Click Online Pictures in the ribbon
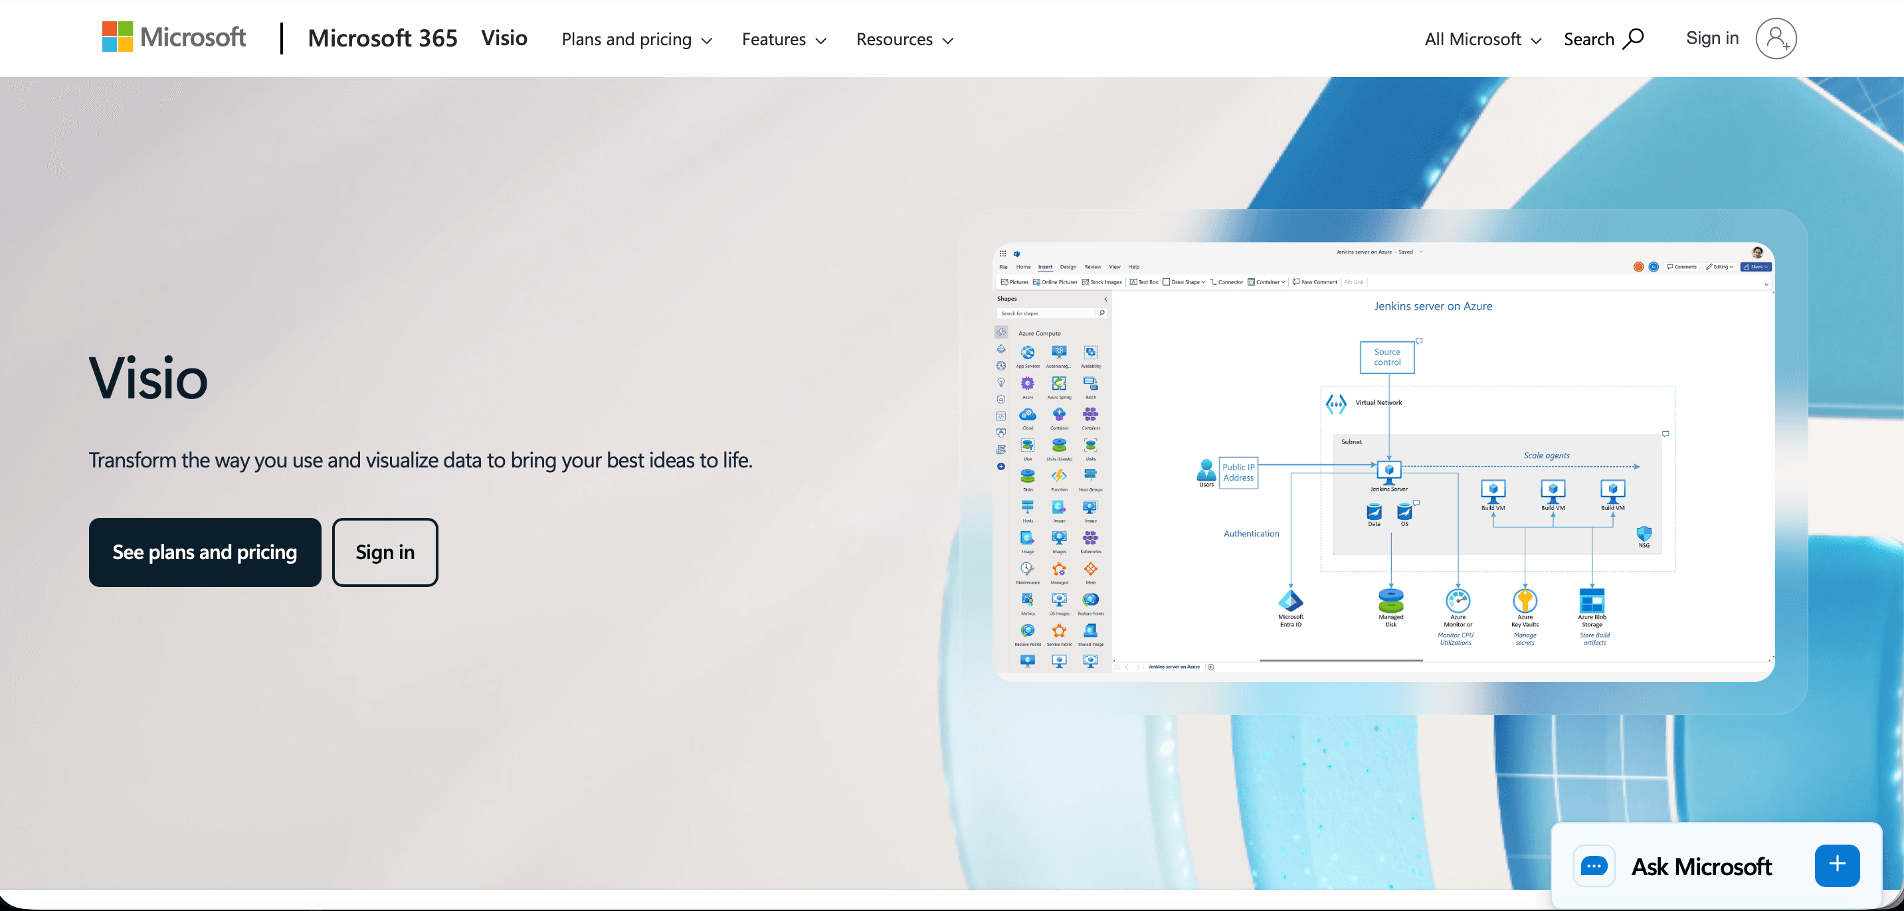This screenshot has height=911, width=1904. 1055,282
